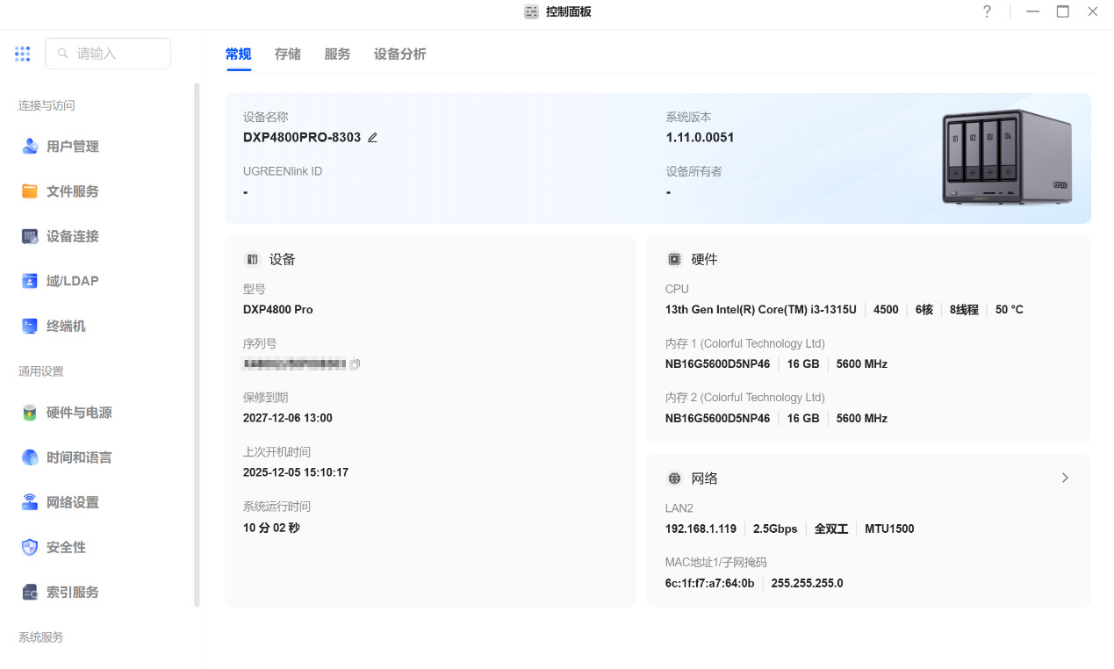The image size is (1114, 669).
Task: Open Network Settings in sidebar
Action: pos(72,502)
